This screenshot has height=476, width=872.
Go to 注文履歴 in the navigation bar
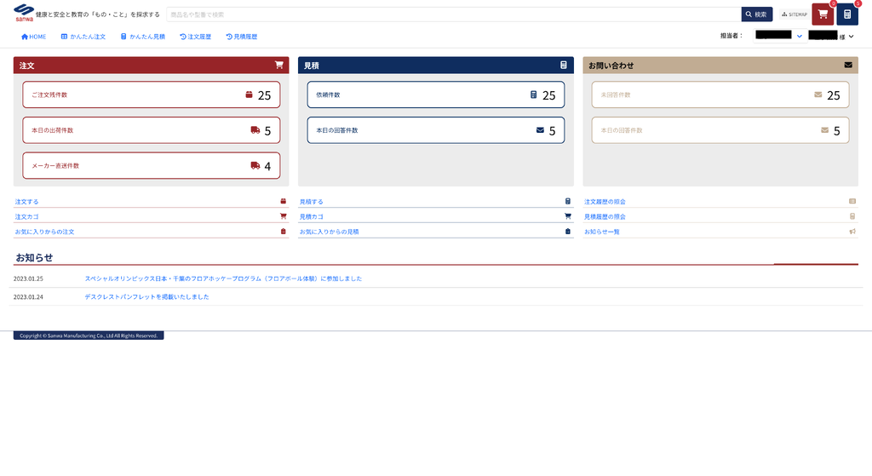tap(196, 37)
